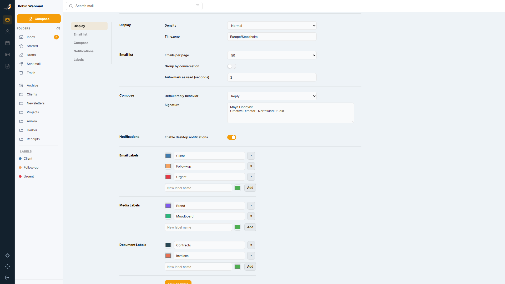Open the Default reply behavior dropdown
This screenshot has width=505, height=284.
[x=272, y=96]
